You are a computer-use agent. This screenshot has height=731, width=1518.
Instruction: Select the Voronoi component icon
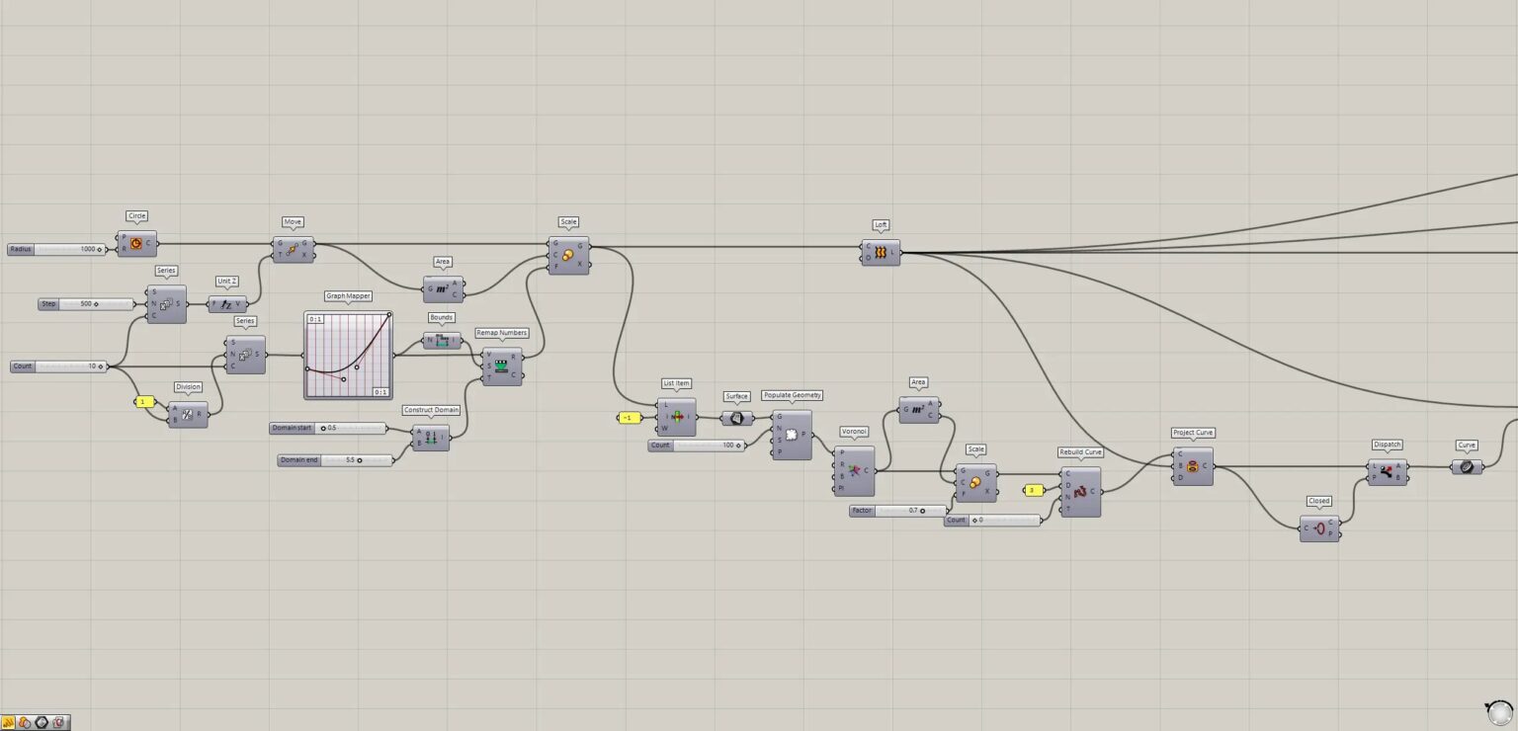point(854,470)
